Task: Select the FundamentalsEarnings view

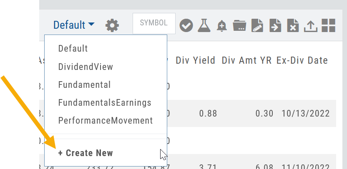Action: coord(105,103)
